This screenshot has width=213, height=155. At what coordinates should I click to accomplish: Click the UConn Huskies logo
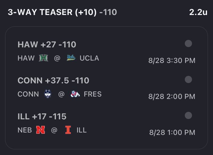tap(48, 94)
